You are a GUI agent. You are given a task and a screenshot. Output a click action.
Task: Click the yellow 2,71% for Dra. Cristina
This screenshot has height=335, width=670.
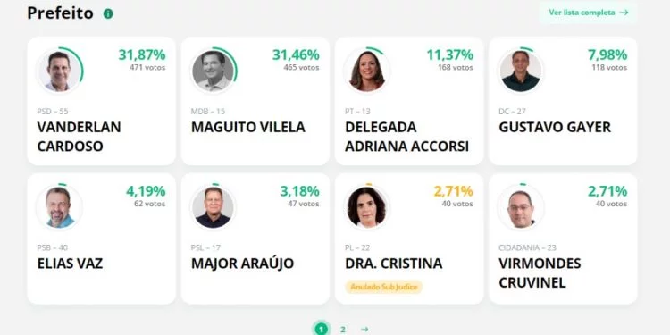pyautogui.click(x=453, y=191)
